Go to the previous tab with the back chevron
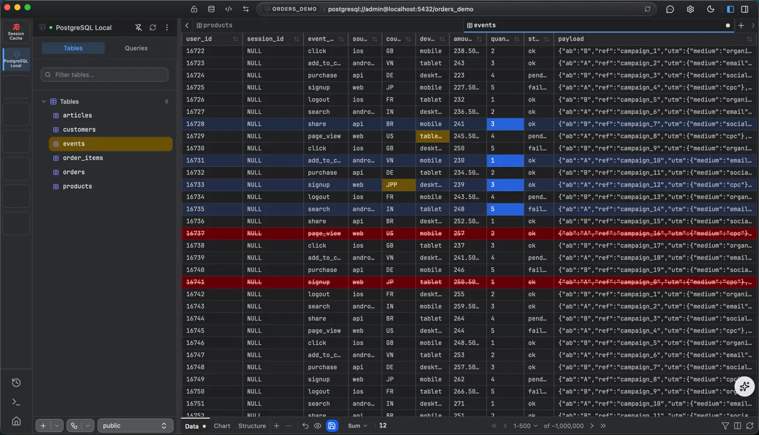The image size is (759, 435). [187, 25]
